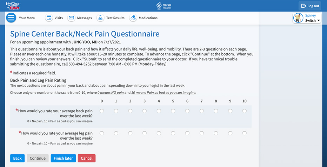
Task: Click the Test Results flask icon
Action: pyautogui.click(x=101, y=18)
